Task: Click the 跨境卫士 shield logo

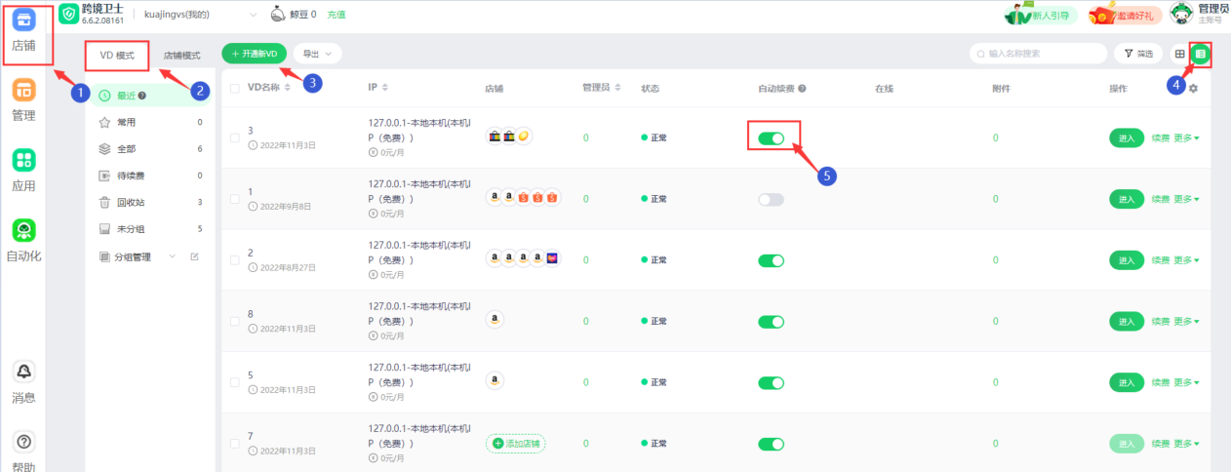Action: [68, 15]
